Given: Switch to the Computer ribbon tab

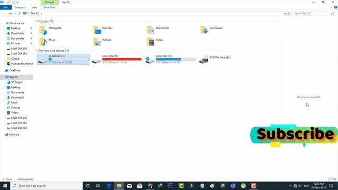Looking at the screenshot, I should (x=20, y=7).
